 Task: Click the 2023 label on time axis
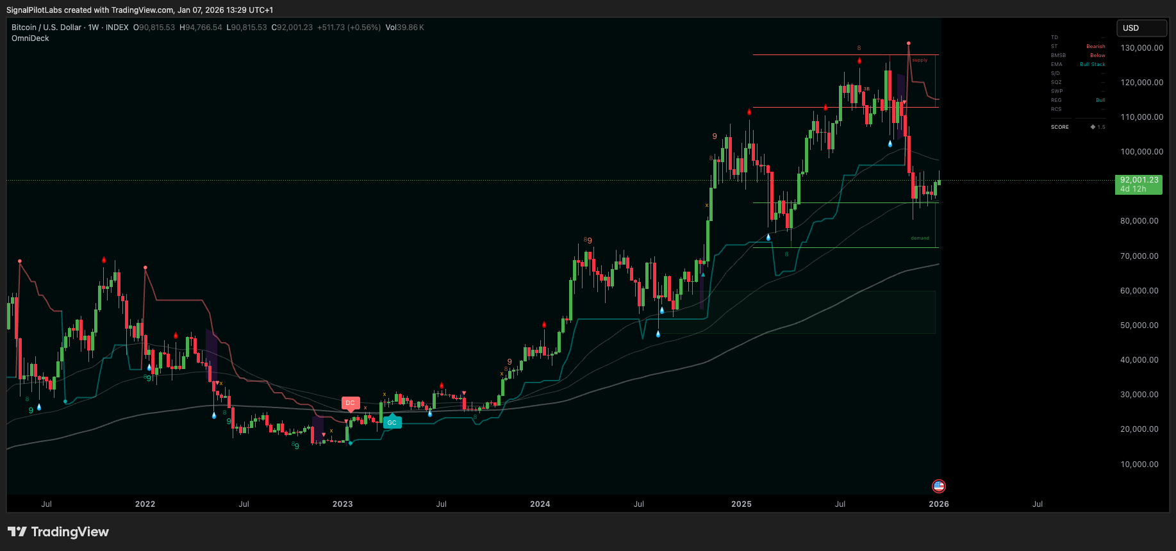342,504
